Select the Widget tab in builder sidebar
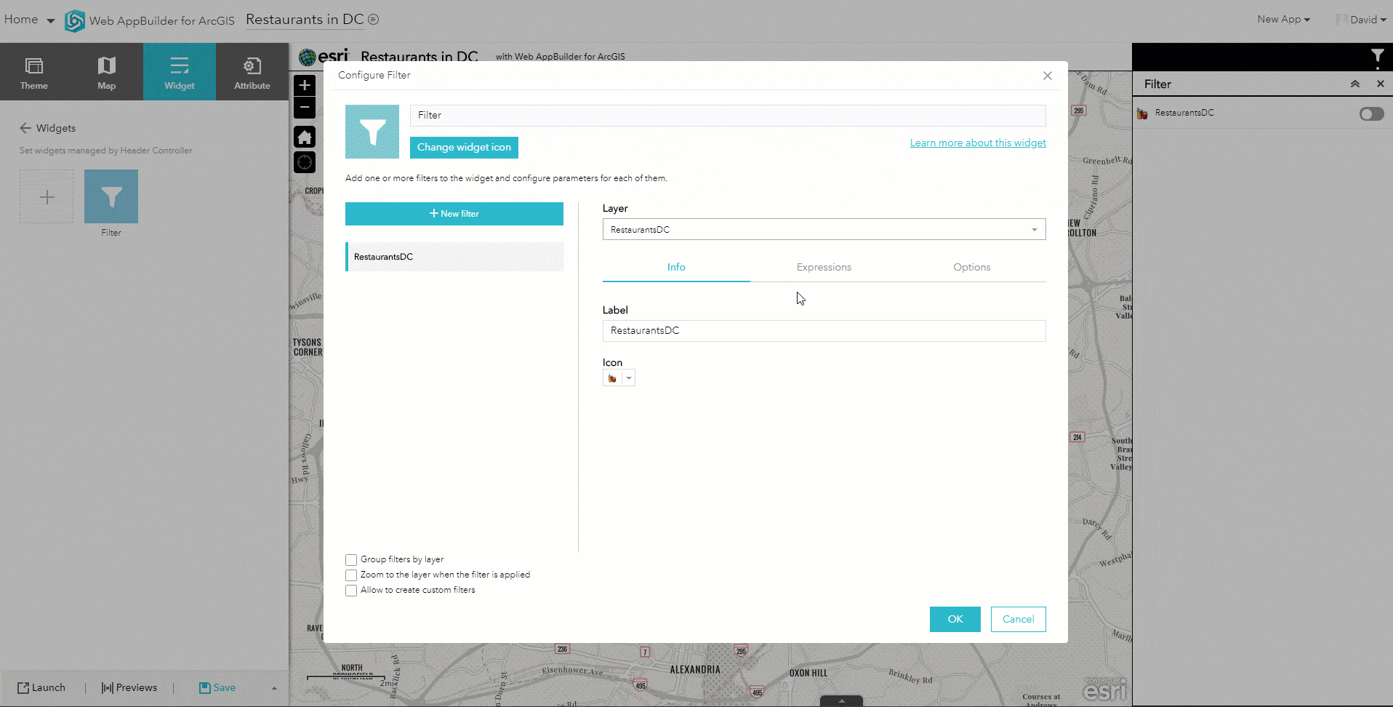1393x707 pixels. pos(180,72)
